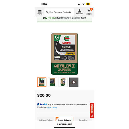This screenshot has width=129, height=129.
Task: Tap the main Castrol Edge product image
Action: coord(64,54)
